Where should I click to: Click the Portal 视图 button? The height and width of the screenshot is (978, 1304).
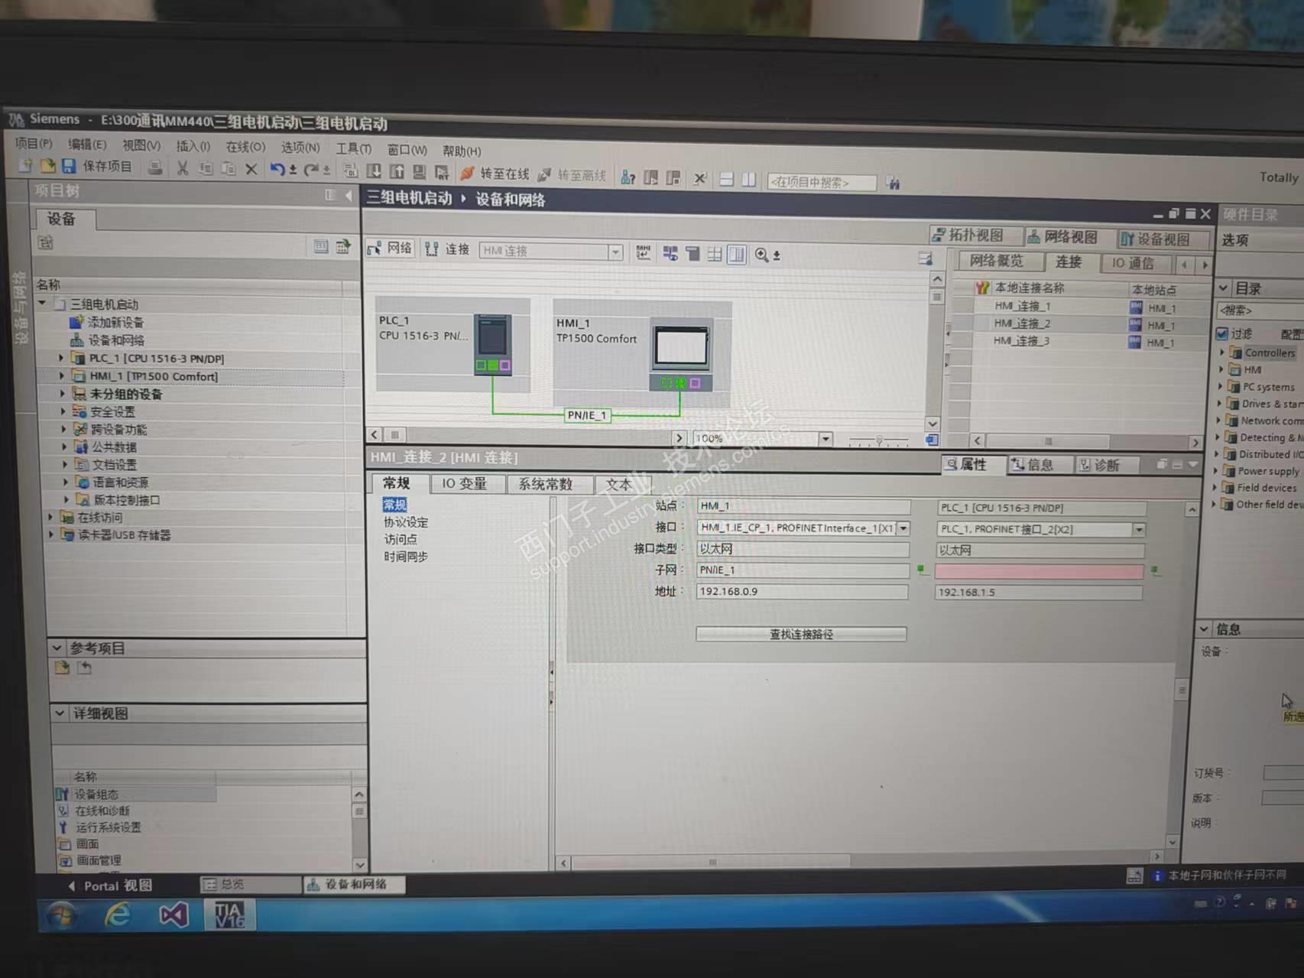(x=111, y=885)
